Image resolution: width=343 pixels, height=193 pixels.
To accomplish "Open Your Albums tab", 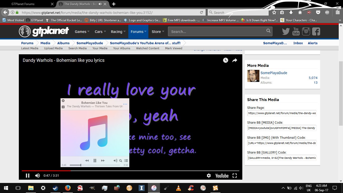I will [x=122, y=48].
